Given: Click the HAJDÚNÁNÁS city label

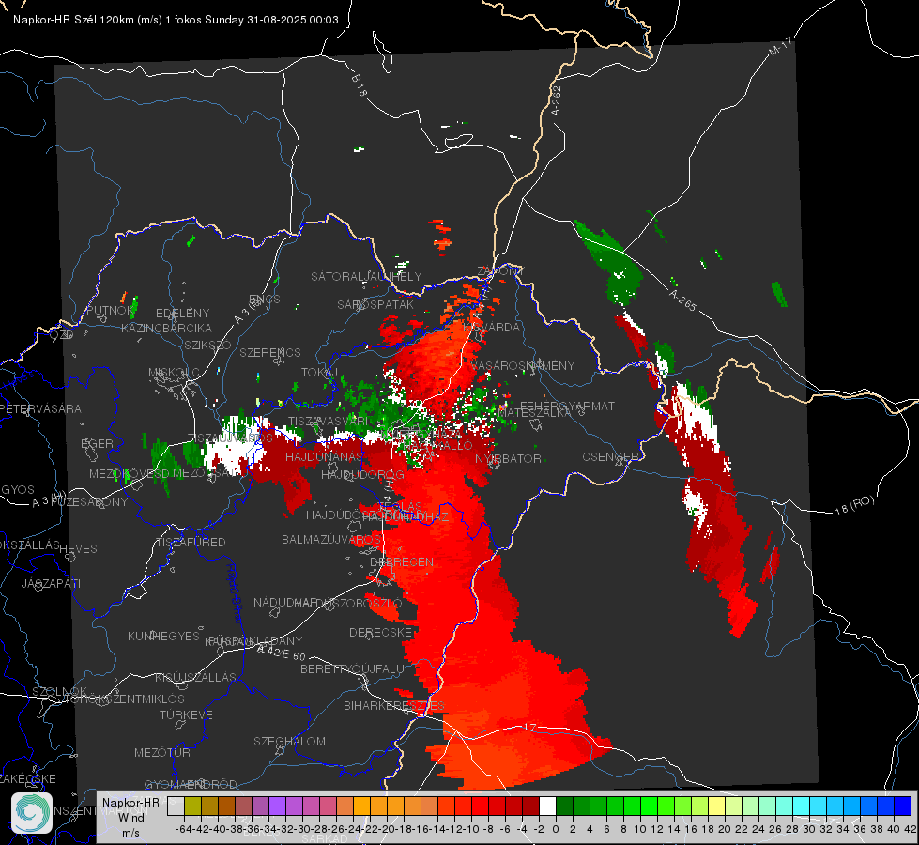Looking at the screenshot, I should [325, 456].
